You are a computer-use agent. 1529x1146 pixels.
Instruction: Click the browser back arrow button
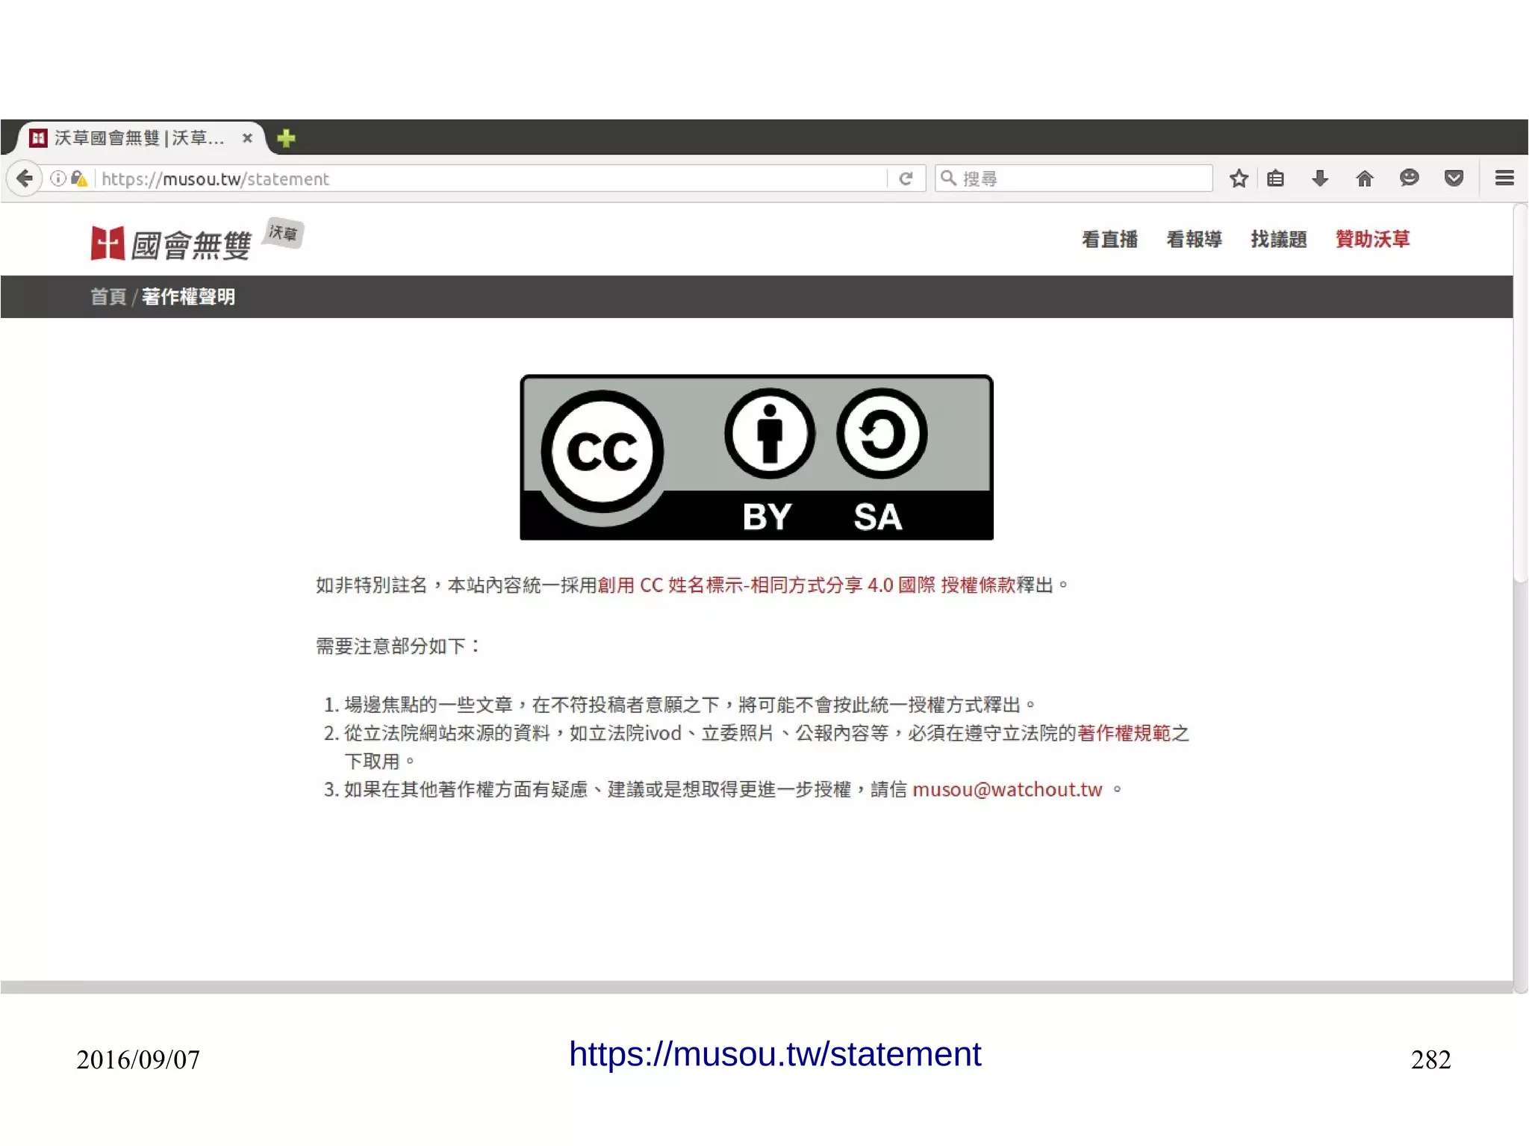click(x=25, y=178)
